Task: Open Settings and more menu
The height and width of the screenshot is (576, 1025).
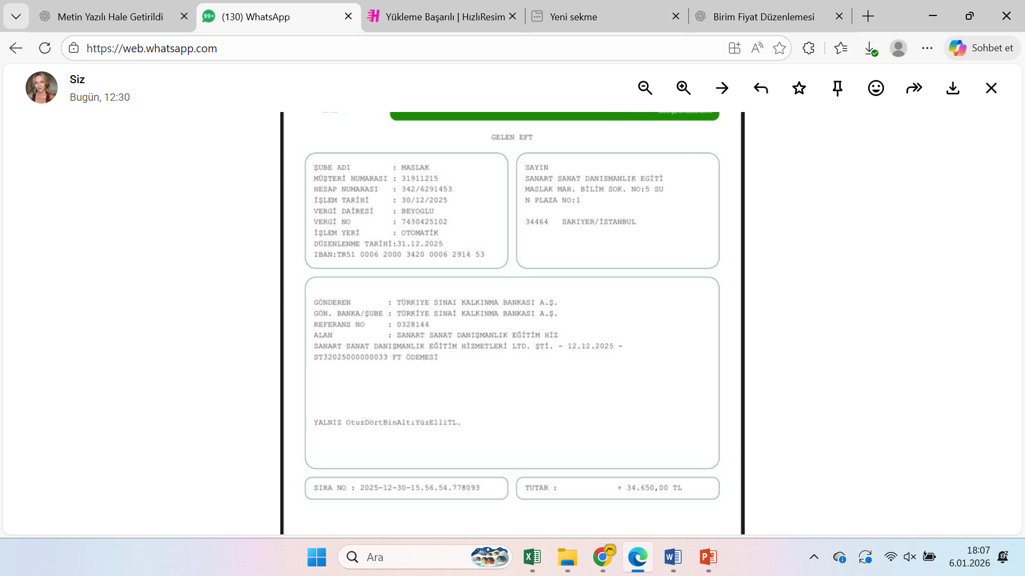Action: (x=927, y=48)
